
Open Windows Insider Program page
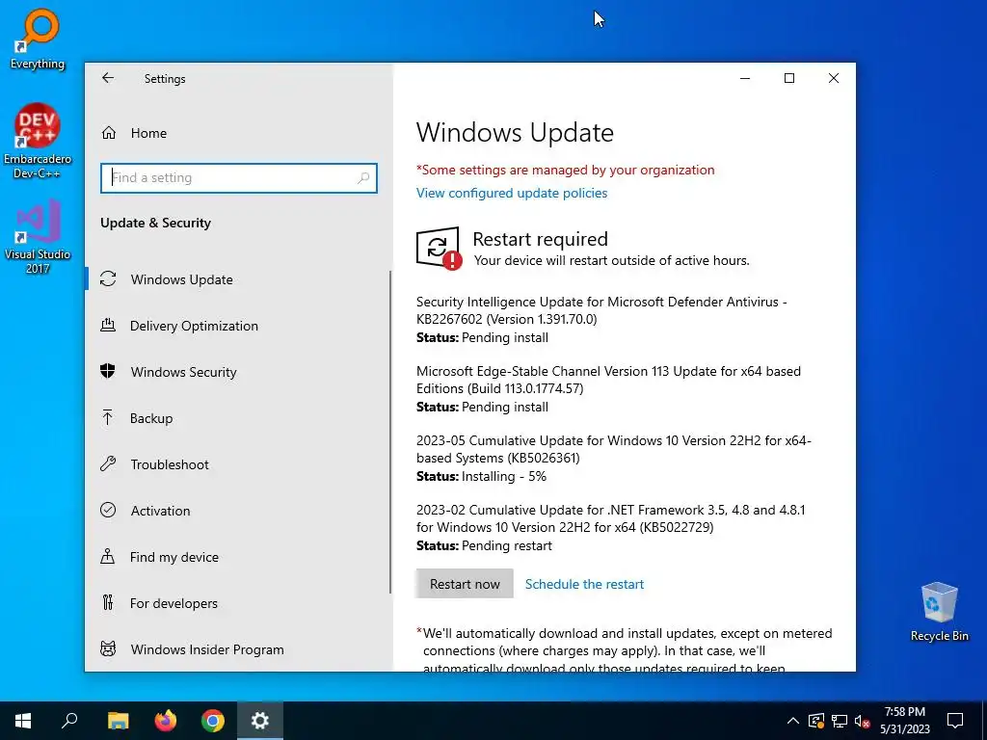pos(238,649)
